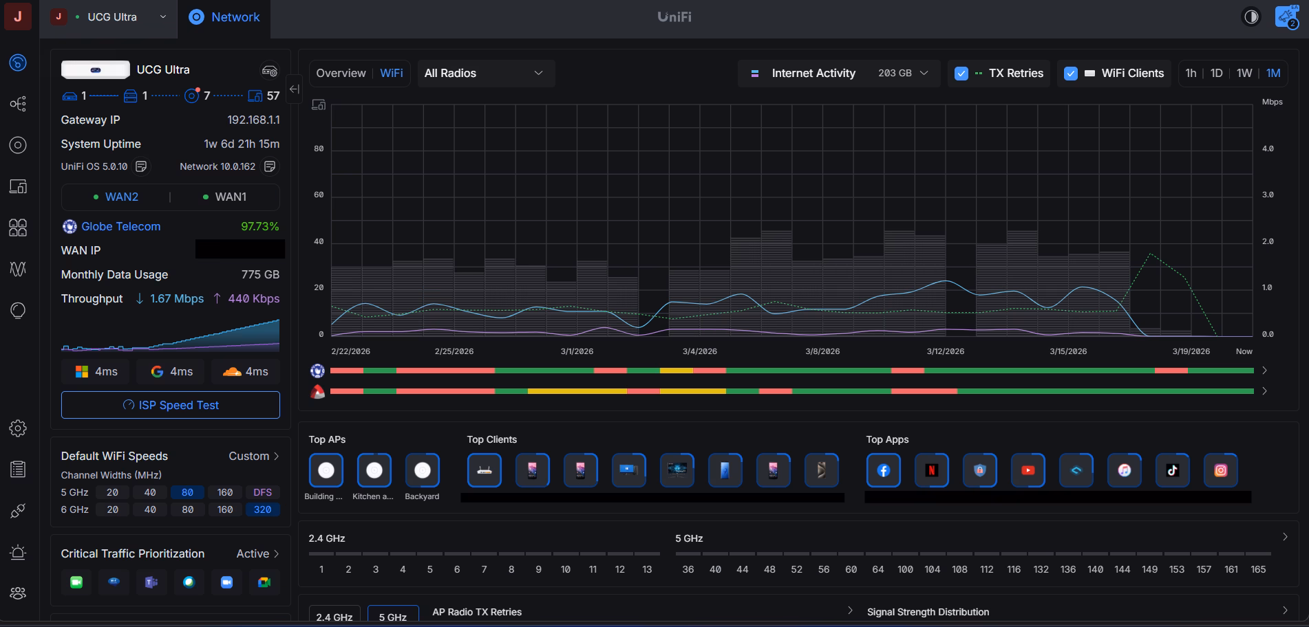Image resolution: width=1309 pixels, height=627 pixels.
Task: Select the WAN1 connection
Action: coord(225,197)
